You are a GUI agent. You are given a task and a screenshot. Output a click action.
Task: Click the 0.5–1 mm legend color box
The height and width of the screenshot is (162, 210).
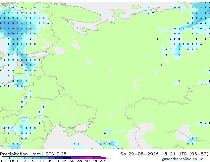coord(13,158)
